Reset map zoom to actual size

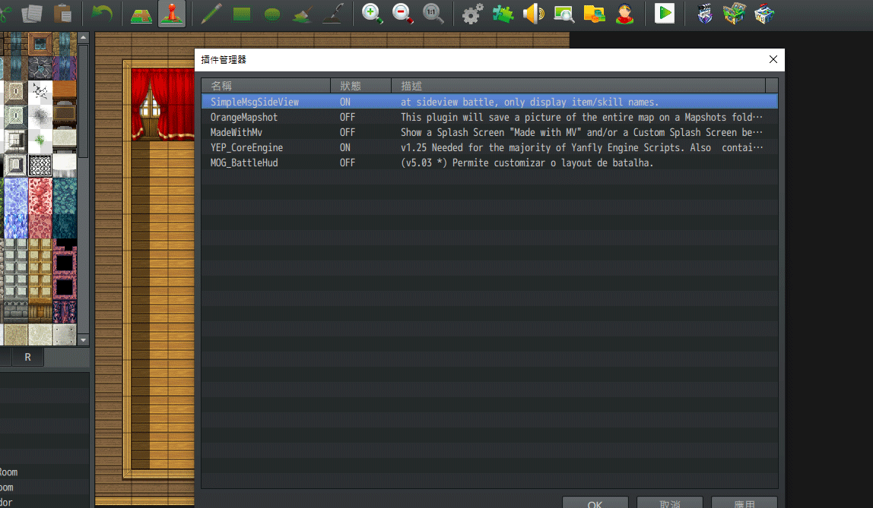tap(433, 14)
